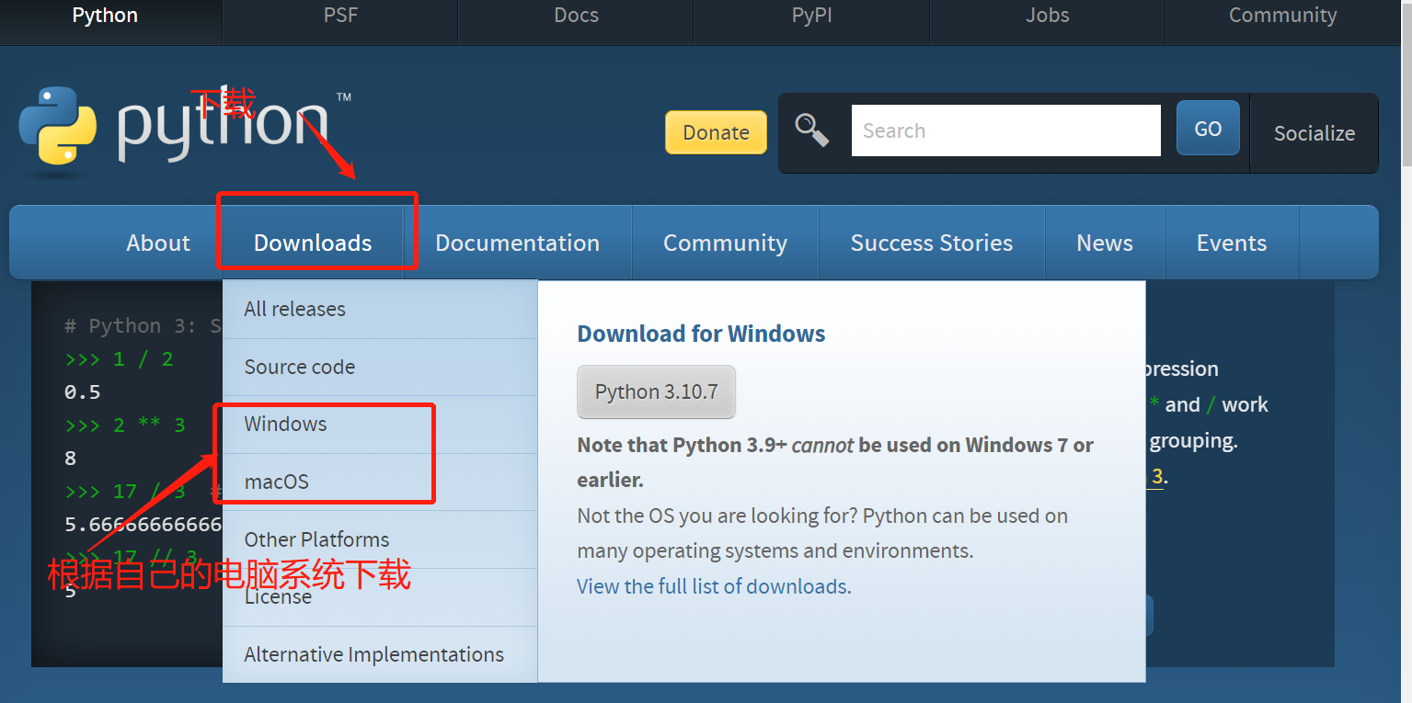Image resolution: width=1412 pixels, height=703 pixels.
Task: Open the Downloads navigation menu
Action: pyautogui.click(x=313, y=243)
